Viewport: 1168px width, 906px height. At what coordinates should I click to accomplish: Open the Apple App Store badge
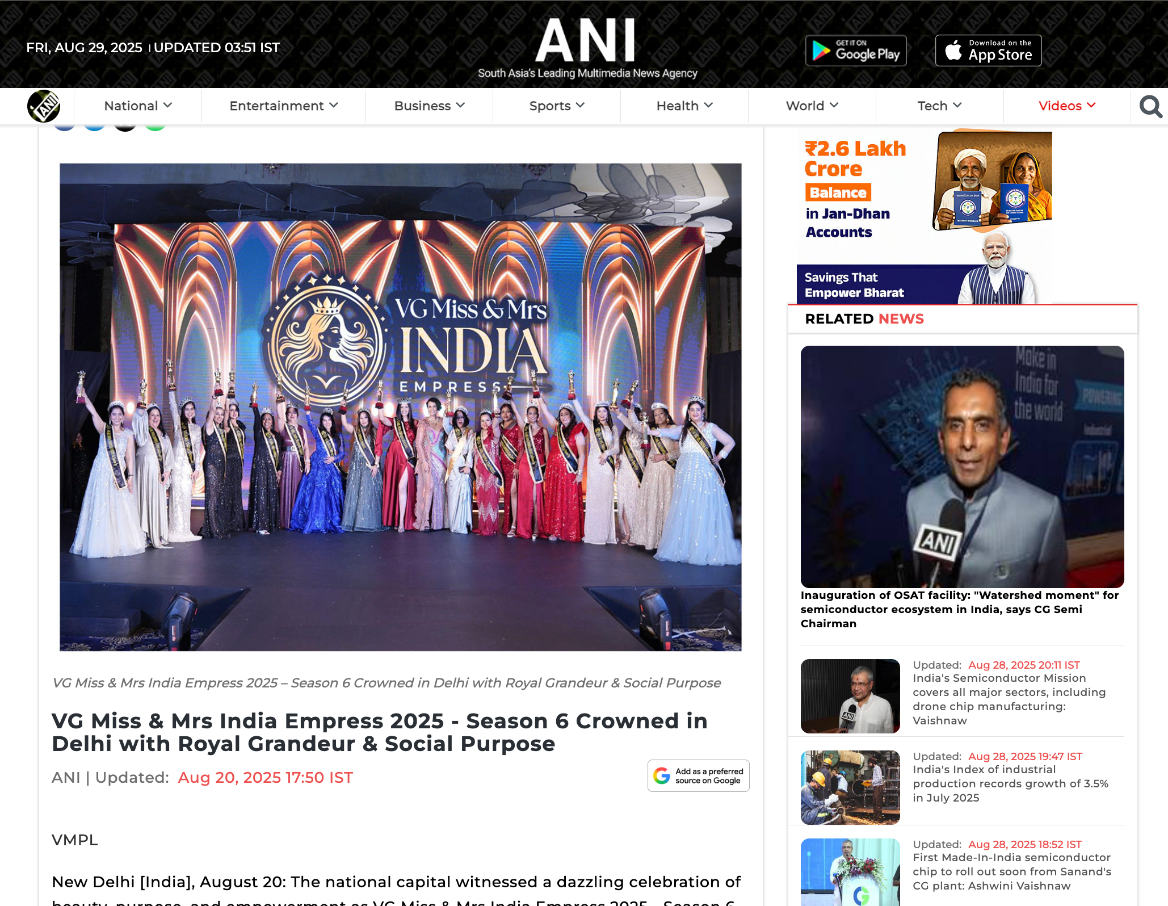[x=988, y=51]
